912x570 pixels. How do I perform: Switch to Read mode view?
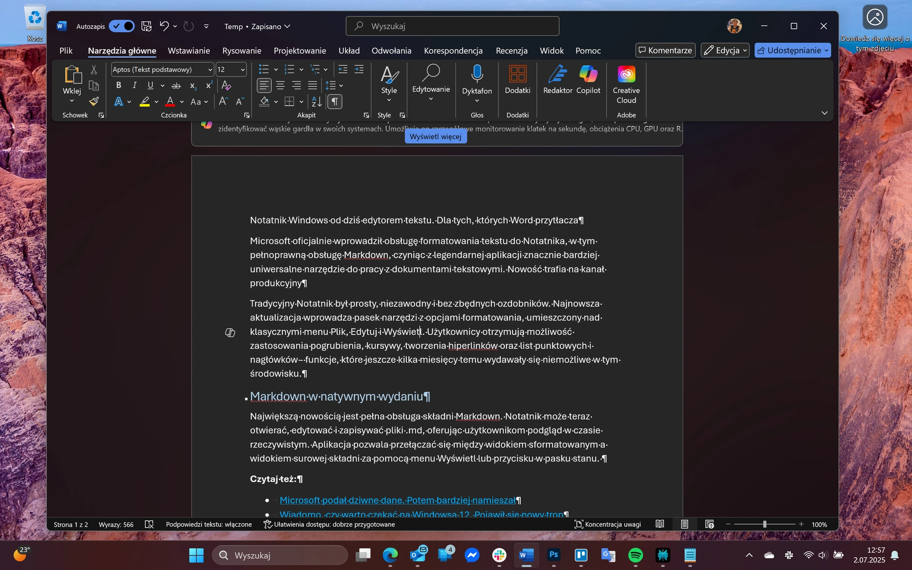point(660,524)
